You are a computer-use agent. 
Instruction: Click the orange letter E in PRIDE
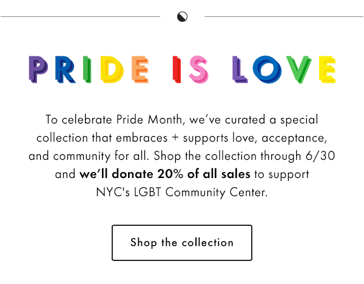pos(140,69)
